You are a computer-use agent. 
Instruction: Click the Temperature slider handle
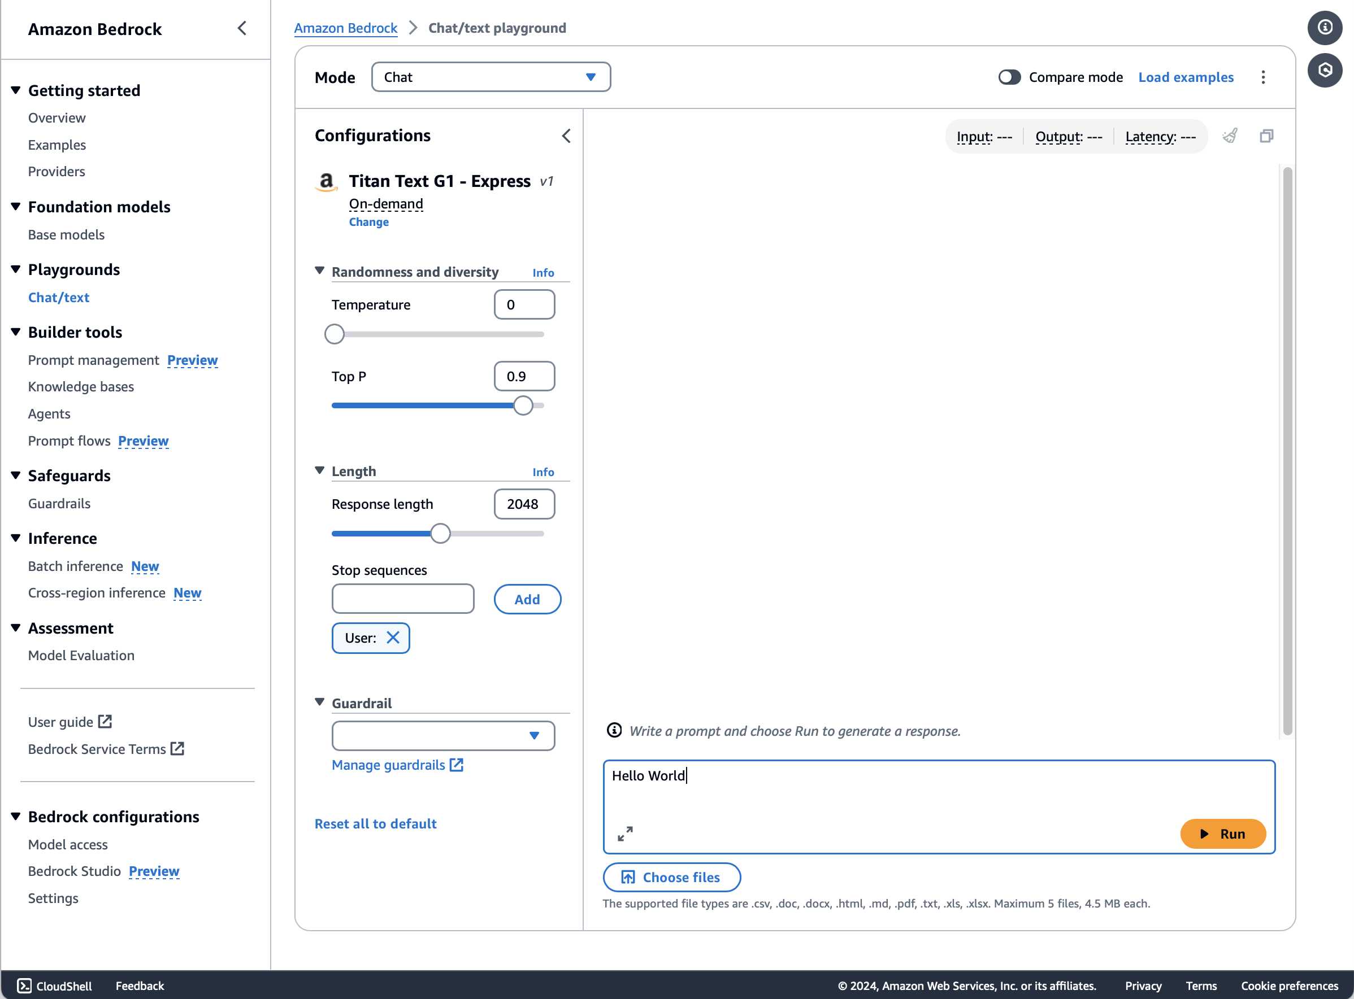tap(335, 334)
